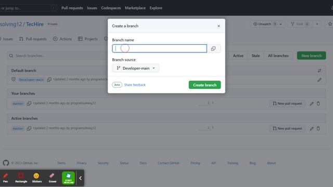Open the About footer link
This screenshot has height=187, width=333.
271,163
